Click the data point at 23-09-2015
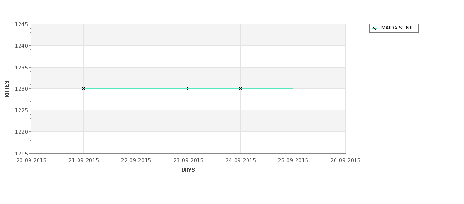The image size is (464, 204). 188,89
